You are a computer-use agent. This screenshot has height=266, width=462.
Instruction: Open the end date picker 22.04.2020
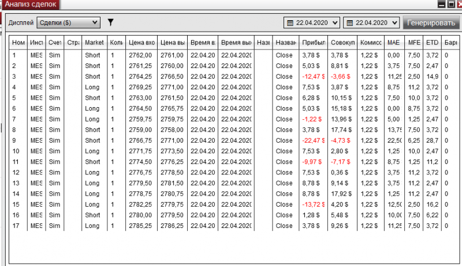point(371,23)
